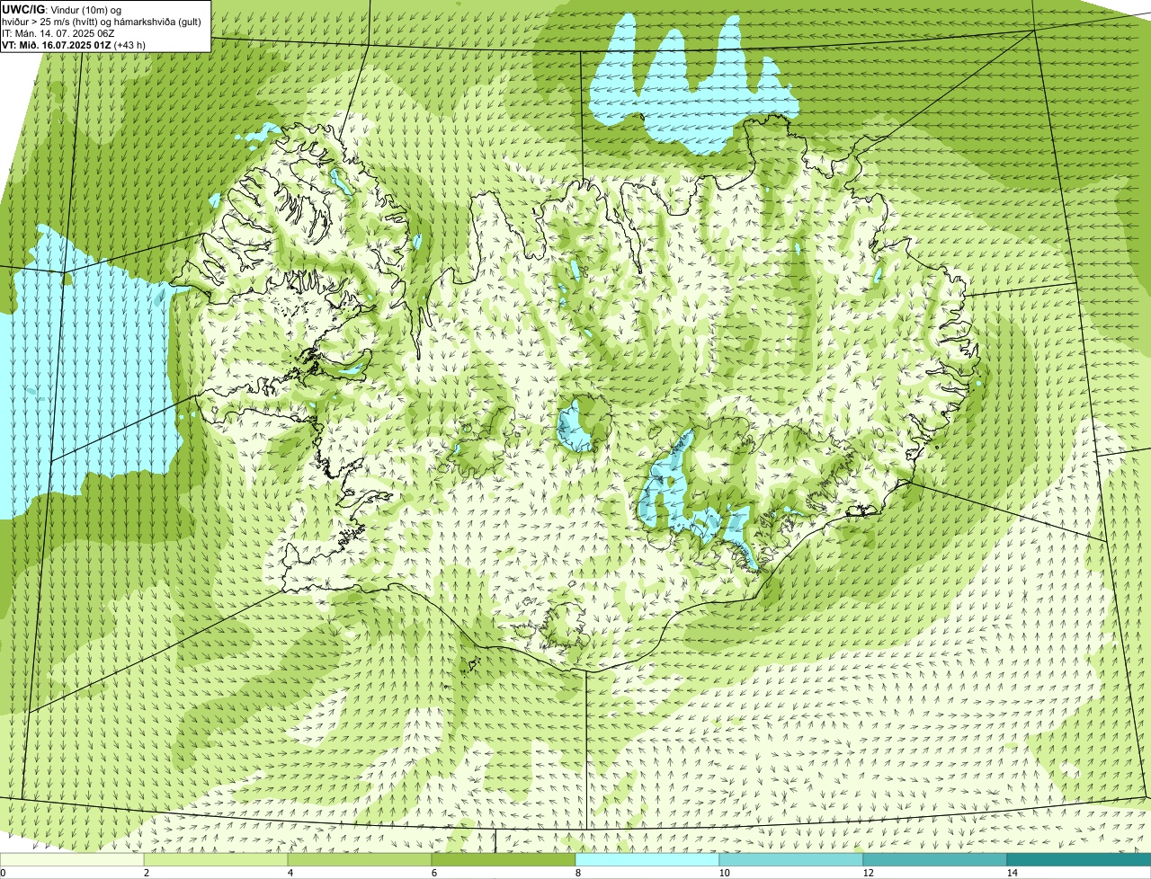
Task: Click the 4–6 m/s green legend swatch
Action: click(360, 859)
